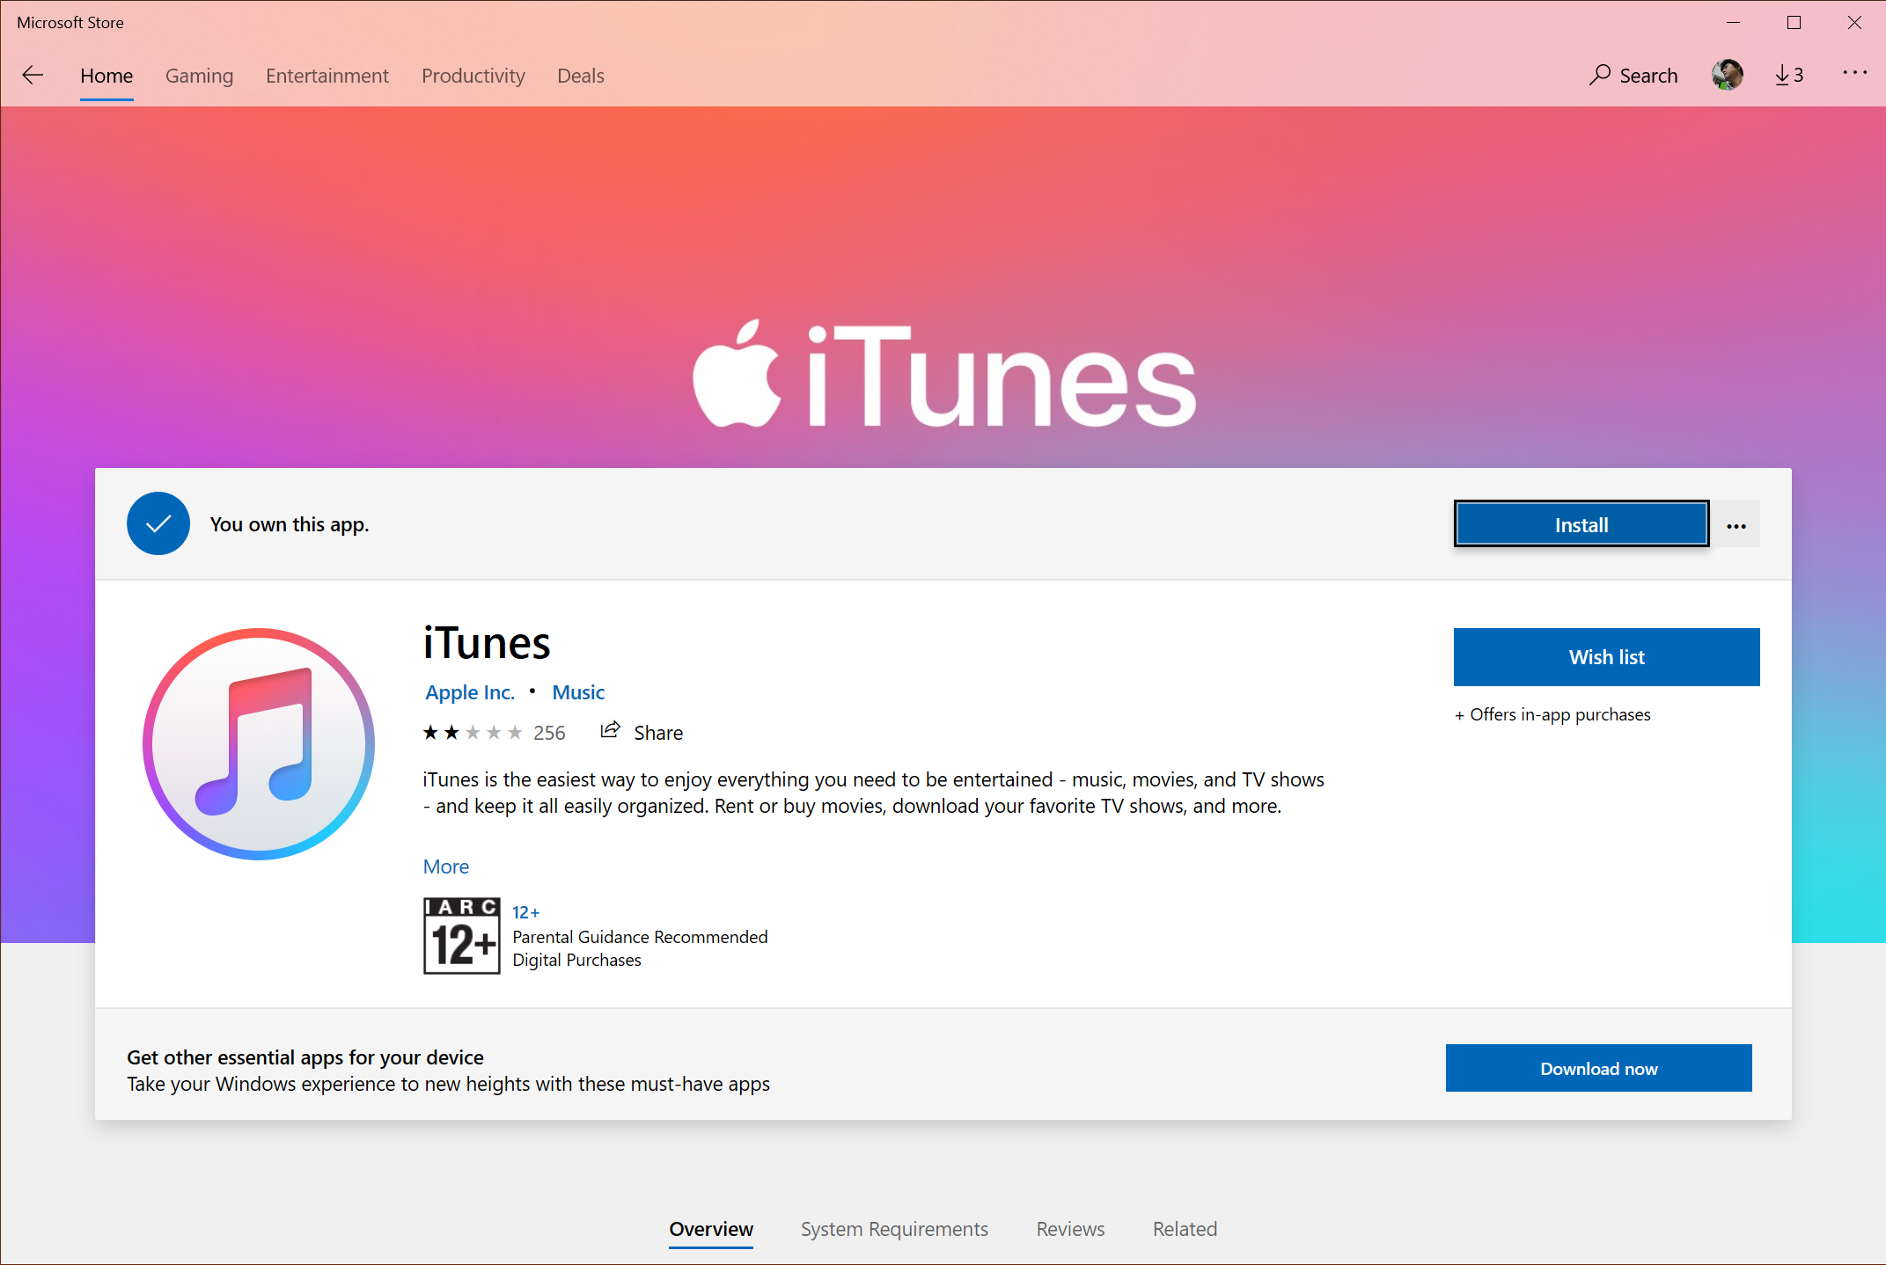Open the Apple Inc. publisher link

click(469, 692)
